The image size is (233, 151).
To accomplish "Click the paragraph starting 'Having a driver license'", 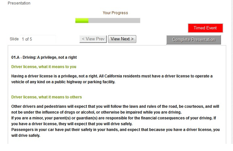I will (112, 79).
